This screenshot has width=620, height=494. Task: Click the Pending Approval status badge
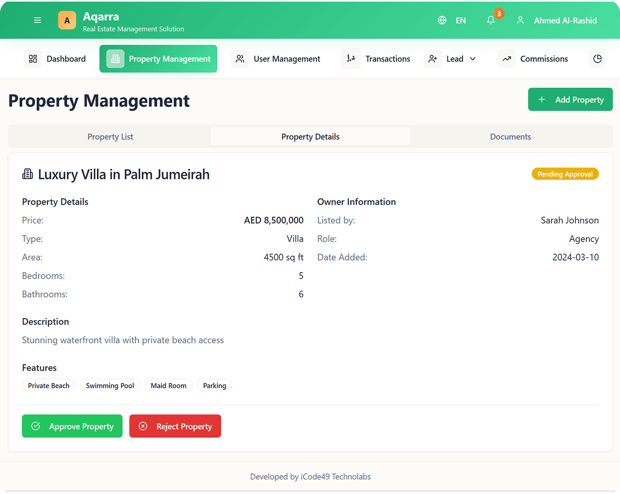point(565,174)
